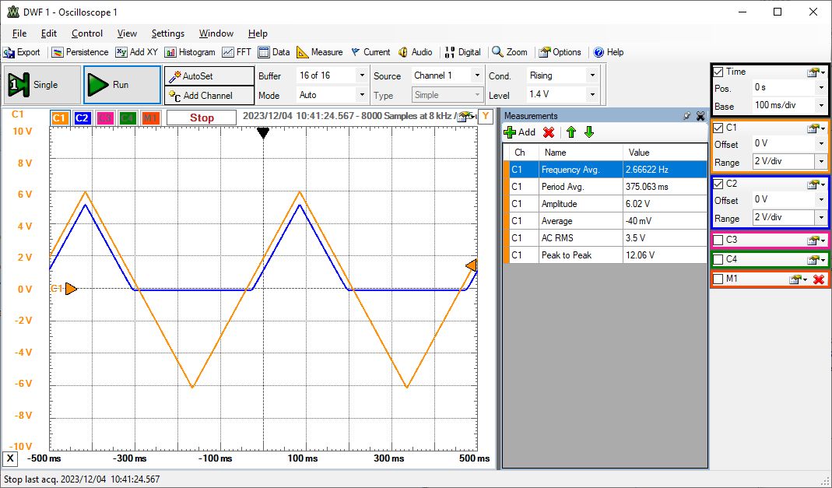832x488 pixels.
Task: Click the Export toolbar icon
Action: point(9,52)
